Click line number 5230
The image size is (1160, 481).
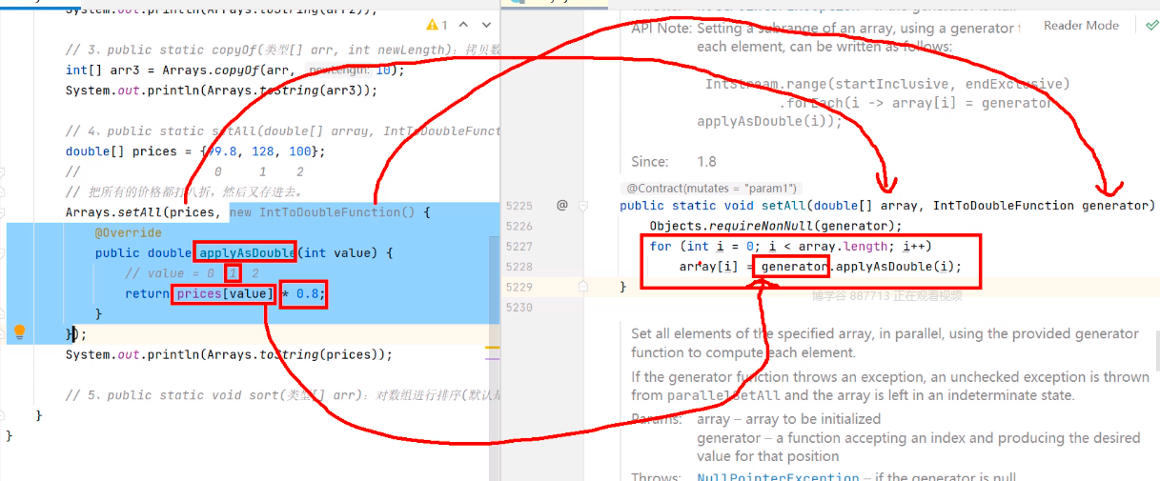coord(519,307)
